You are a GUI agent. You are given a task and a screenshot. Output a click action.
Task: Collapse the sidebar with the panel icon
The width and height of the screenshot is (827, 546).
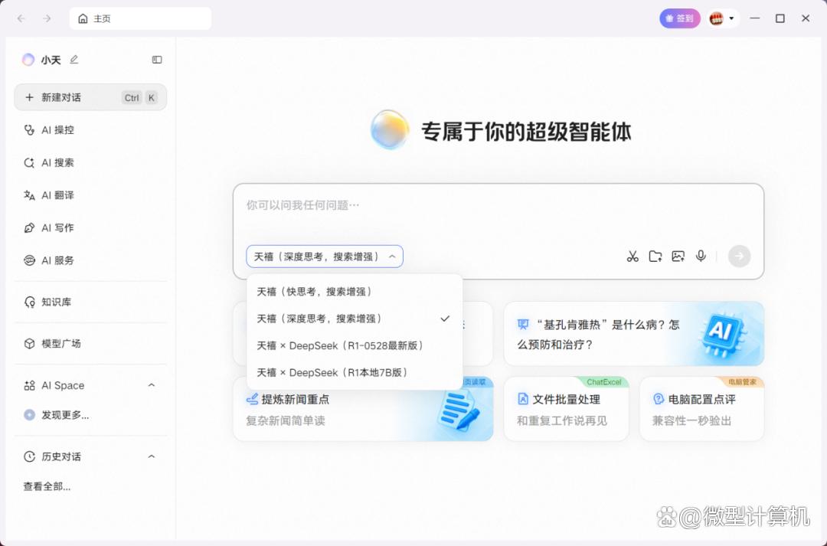click(157, 60)
